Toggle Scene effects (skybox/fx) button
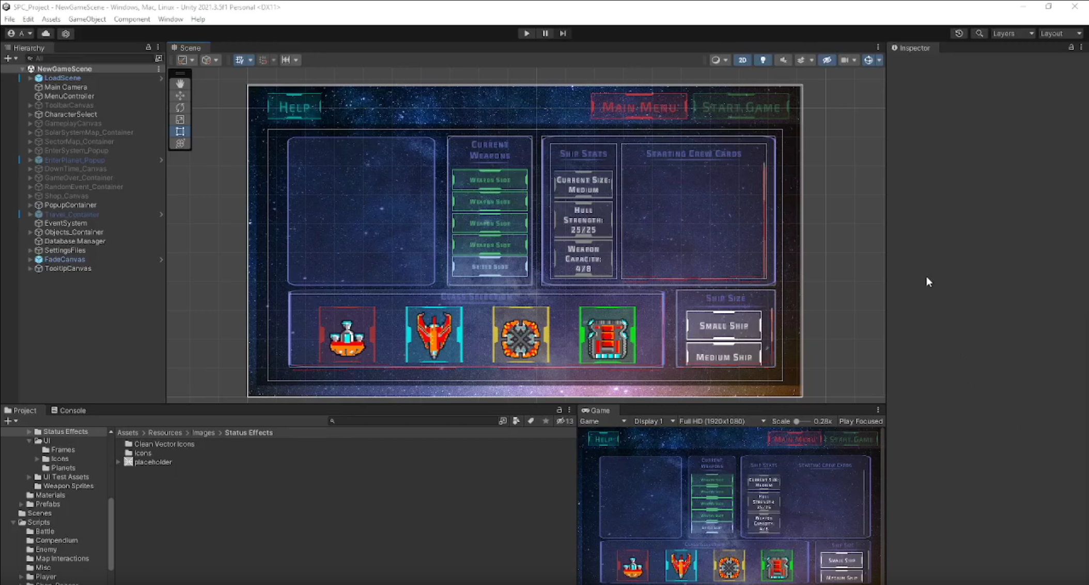This screenshot has height=585, width=1089. (x=801, y=60)
